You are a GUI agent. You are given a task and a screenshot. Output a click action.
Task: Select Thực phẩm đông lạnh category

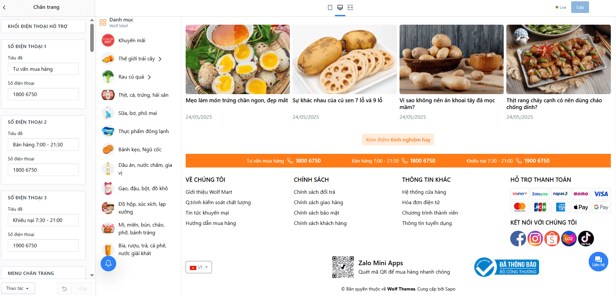tap(143, 131)
